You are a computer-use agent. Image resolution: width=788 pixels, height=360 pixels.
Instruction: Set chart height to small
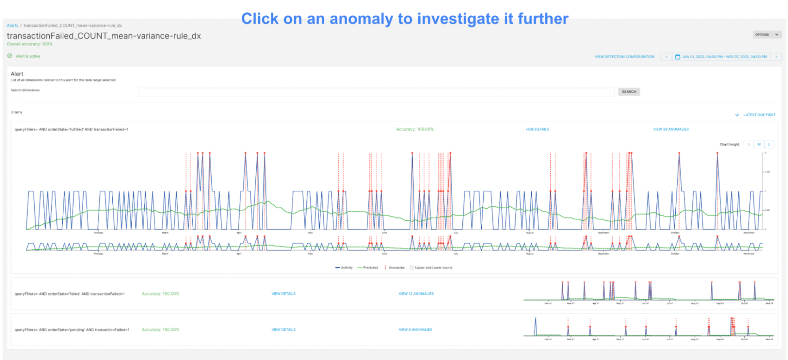coord(749,145)
